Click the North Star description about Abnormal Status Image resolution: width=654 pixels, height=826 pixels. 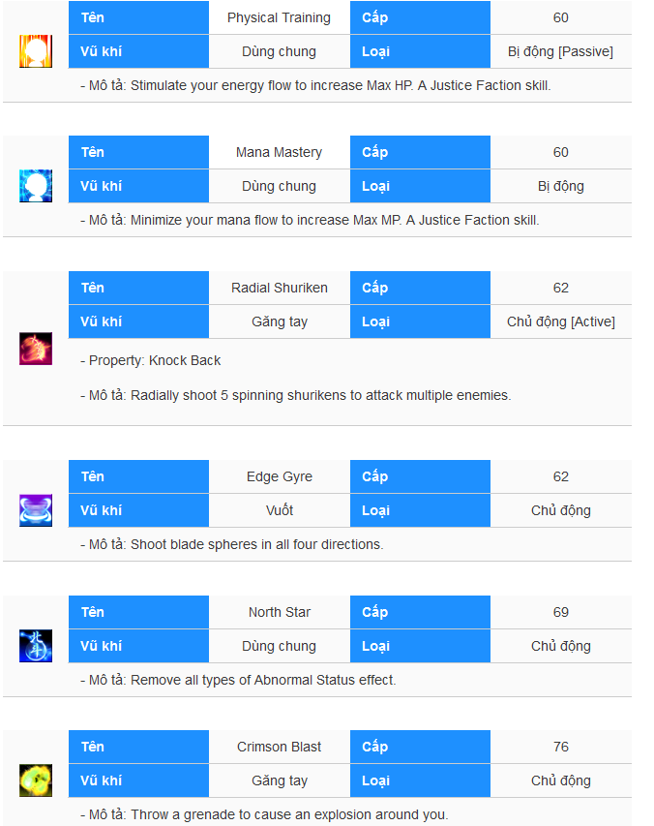click(238, 680)
